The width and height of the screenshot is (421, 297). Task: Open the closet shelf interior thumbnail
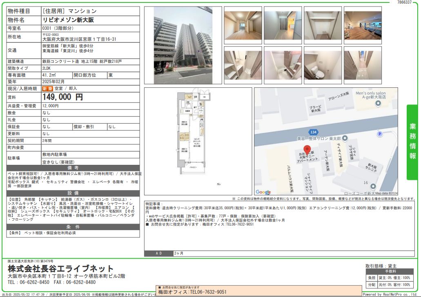(323, 25)
